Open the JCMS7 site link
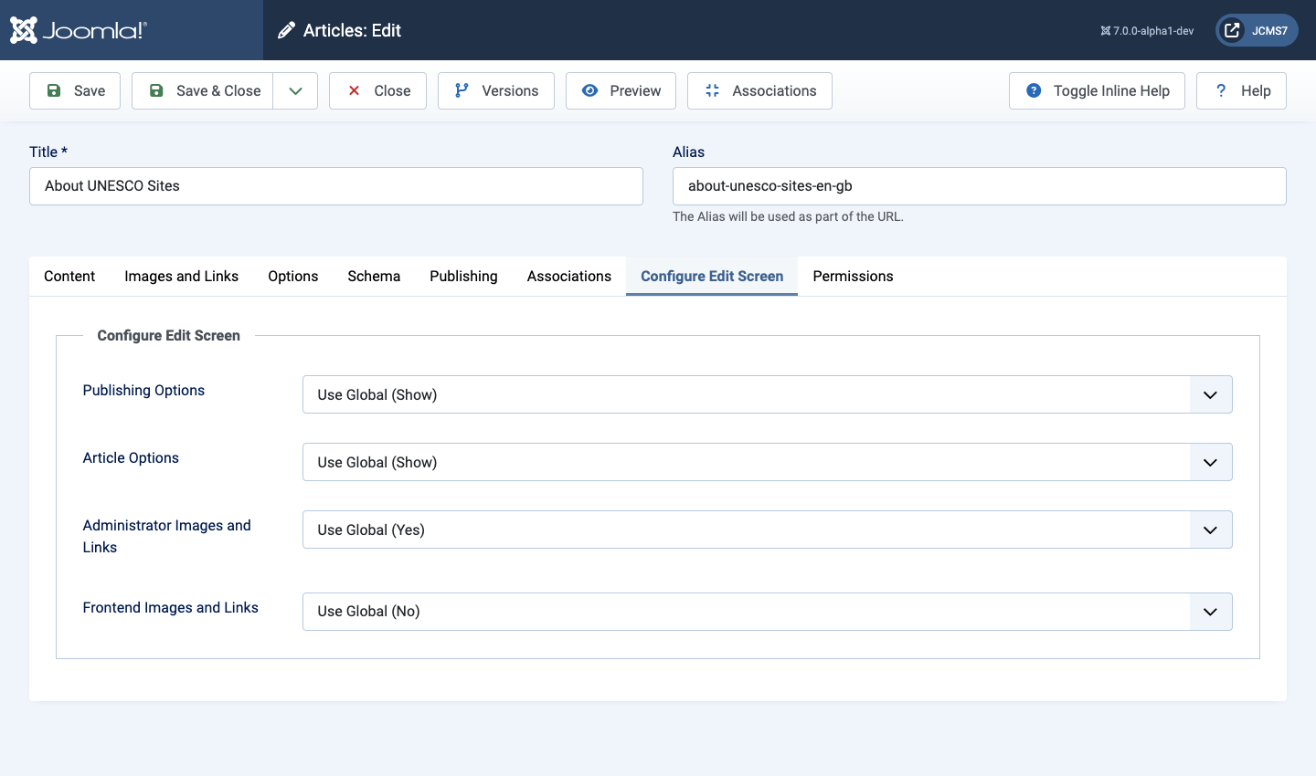 [1257, 30]
